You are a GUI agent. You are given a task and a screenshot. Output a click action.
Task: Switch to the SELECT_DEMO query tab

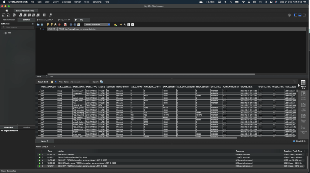click(45, 20)
